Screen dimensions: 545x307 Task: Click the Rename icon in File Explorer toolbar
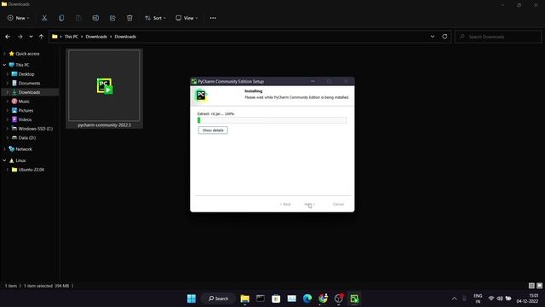[x=95, y=18]
